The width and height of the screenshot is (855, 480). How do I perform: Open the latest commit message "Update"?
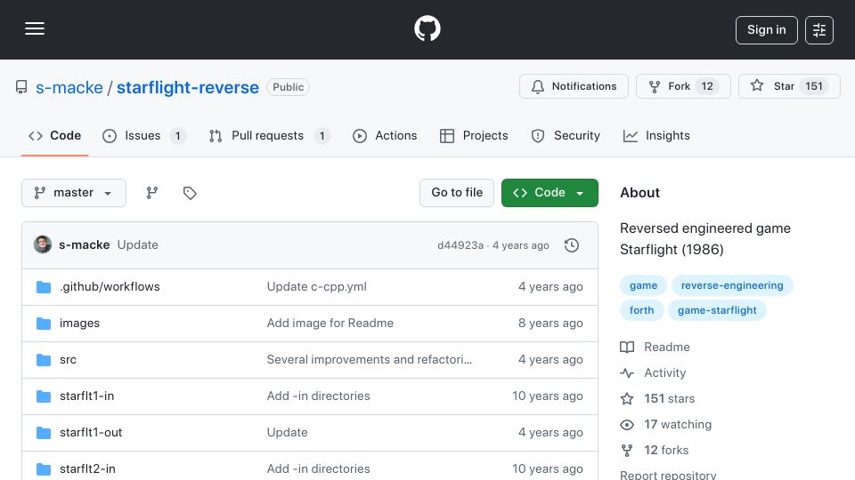[x=138, y=245]
